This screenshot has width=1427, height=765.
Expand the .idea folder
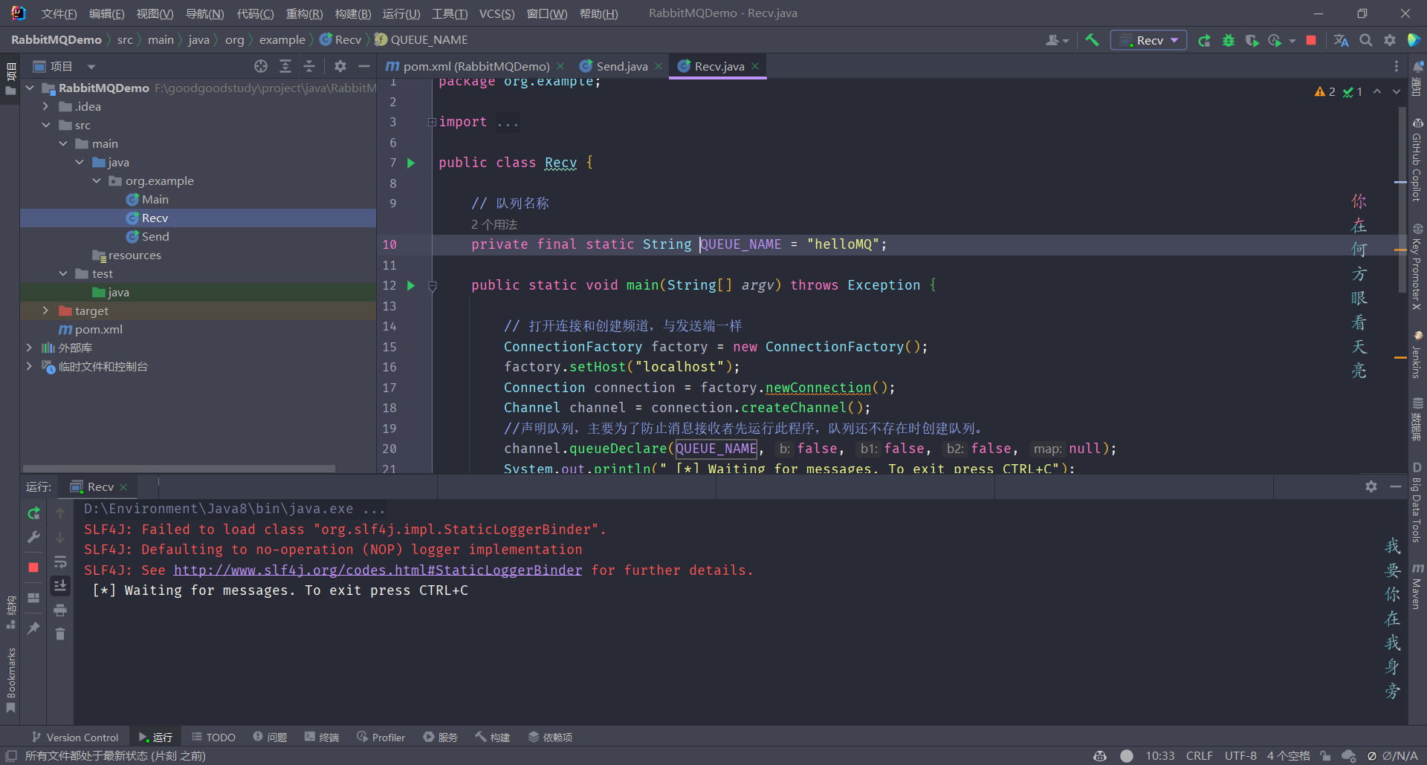[46, 106]
